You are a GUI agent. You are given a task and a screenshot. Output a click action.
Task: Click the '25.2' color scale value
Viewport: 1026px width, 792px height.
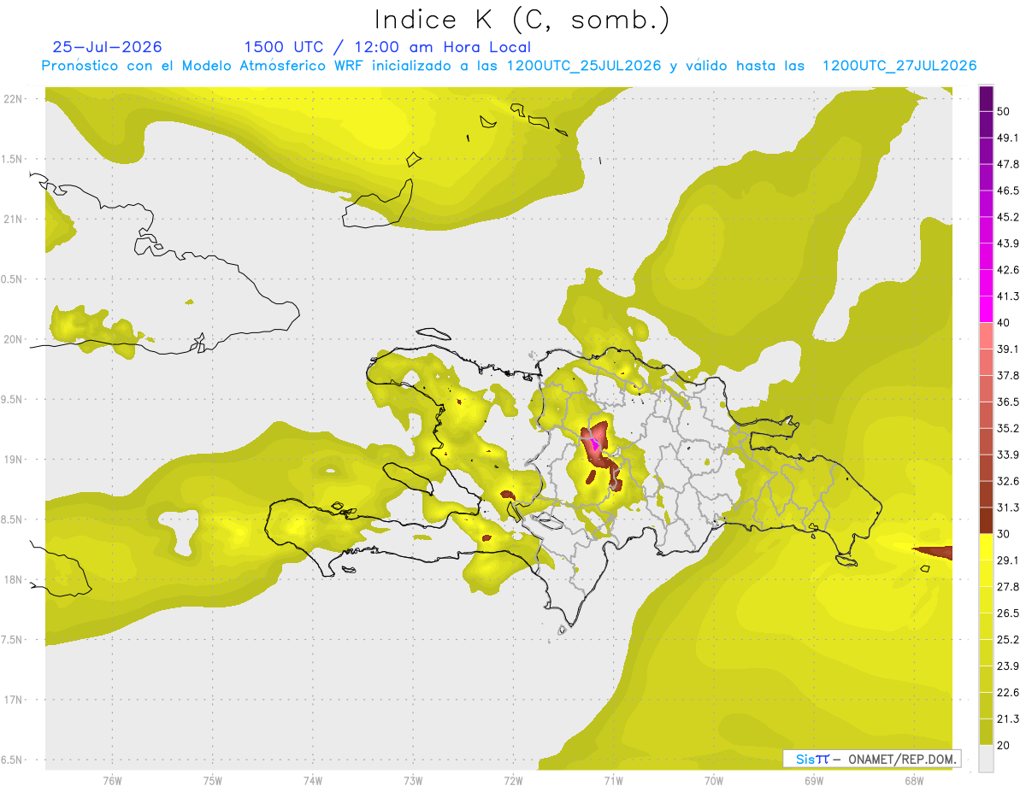pyautogui.click(x=1008, y=639)
